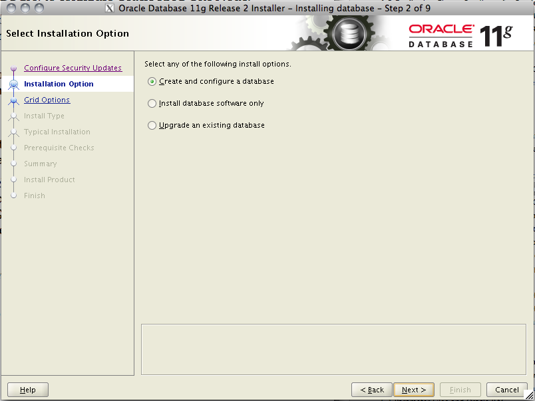Click the Back button
Image resolution: width=535 pixels, height=401 pixels.
[x=371, y=390]
